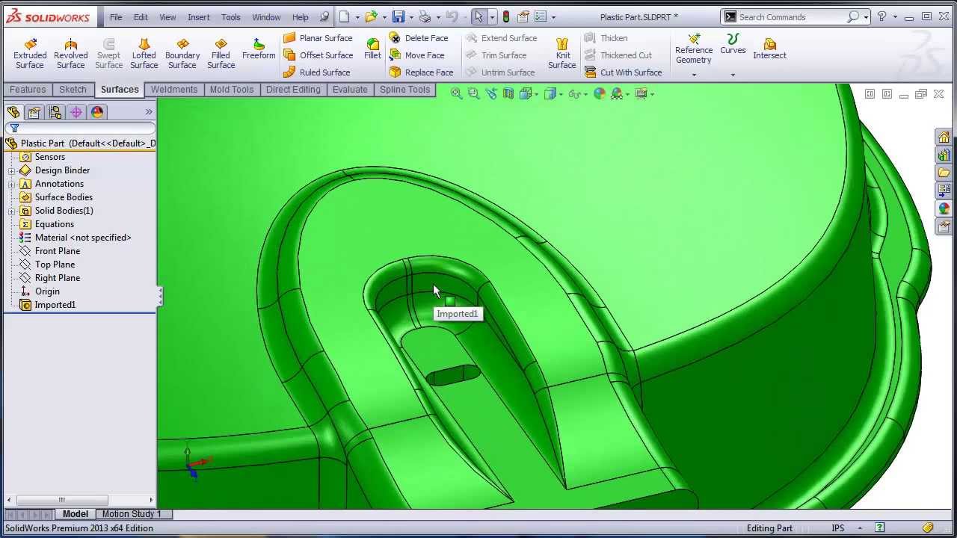Click the Zoom to Area icon
This screenshot has height=538, width=957.
(x=473, y=93)
